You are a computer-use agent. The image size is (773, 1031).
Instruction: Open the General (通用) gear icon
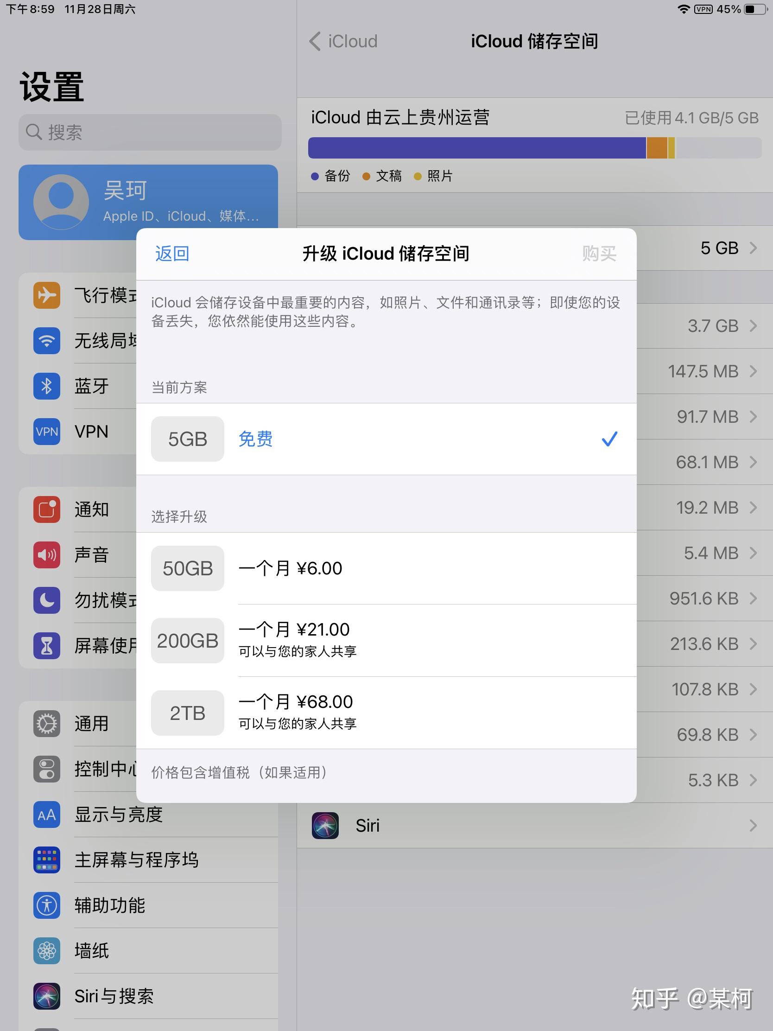point(47,724)
